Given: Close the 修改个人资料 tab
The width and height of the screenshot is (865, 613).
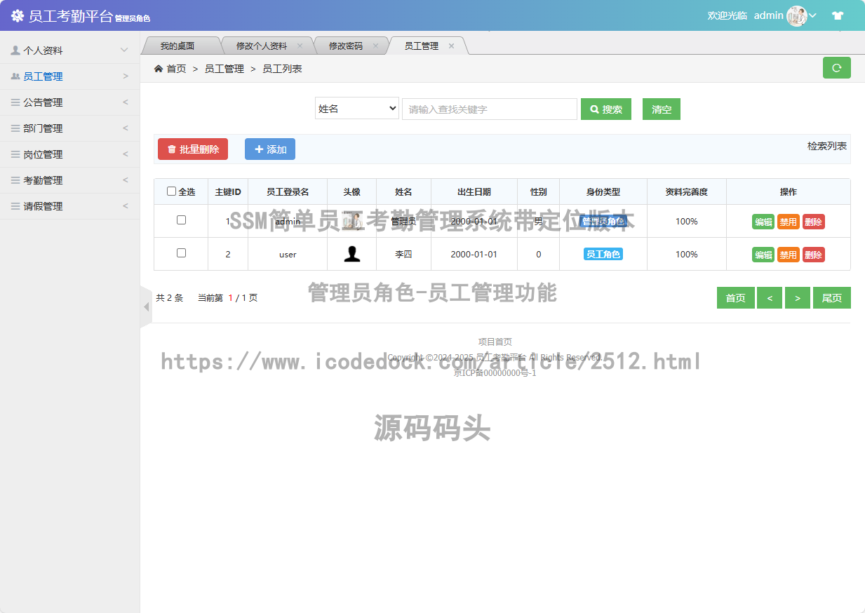Looking at the screenshot, I should pyautogui.click(x=300, y=46).
